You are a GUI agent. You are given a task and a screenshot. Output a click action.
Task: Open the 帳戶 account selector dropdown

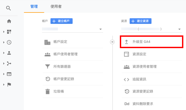tap(73, 29)
